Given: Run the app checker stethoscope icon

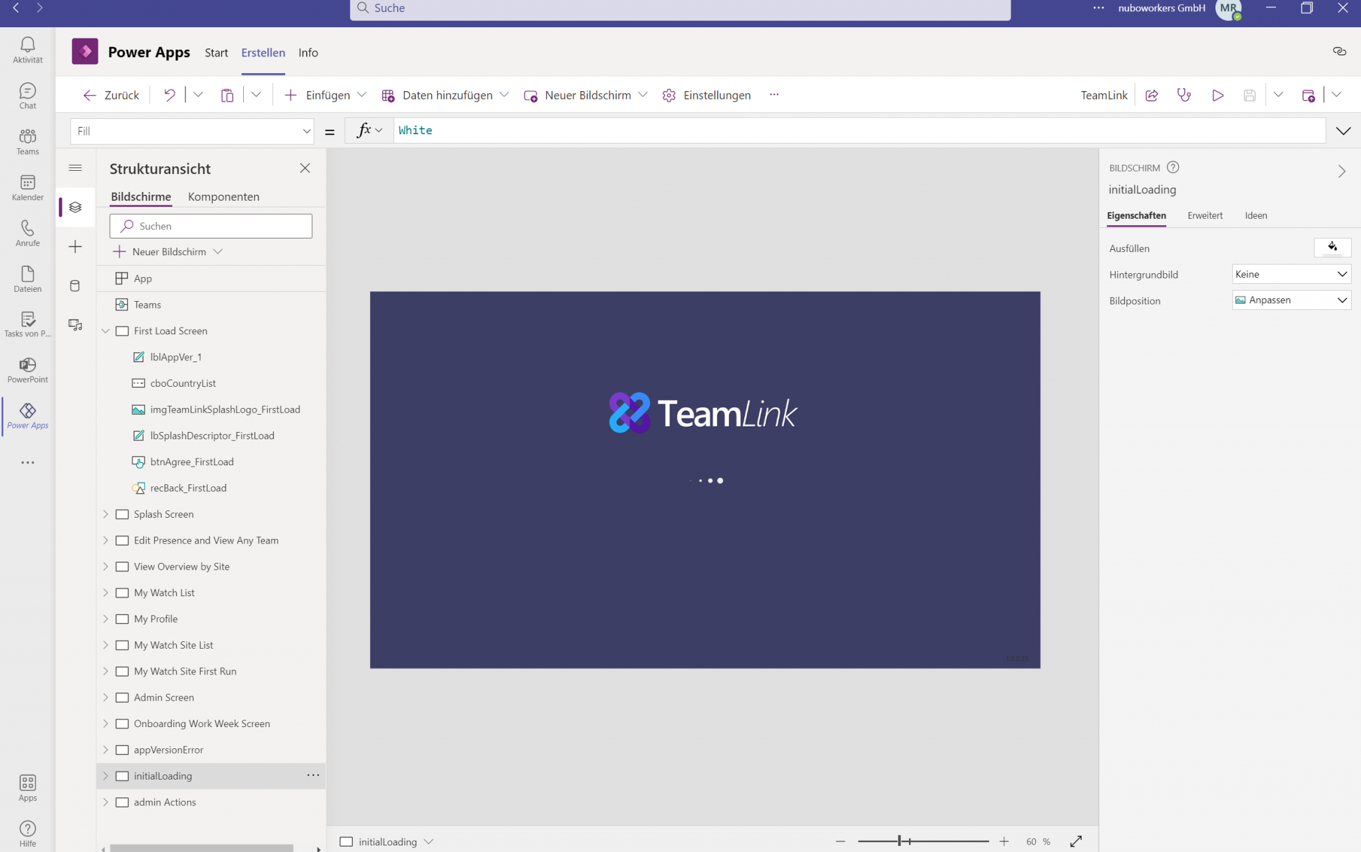Looking at the screenshot, I should [x=1184, y=95].
